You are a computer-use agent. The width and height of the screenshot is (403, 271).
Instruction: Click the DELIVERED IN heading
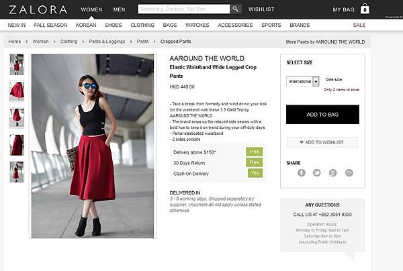[185, 193]
